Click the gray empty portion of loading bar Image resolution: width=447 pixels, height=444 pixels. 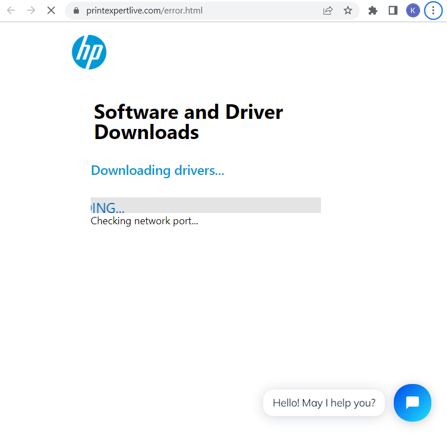[x=224, y=205]
